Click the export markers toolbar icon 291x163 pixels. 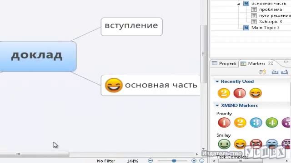point(285,72)
